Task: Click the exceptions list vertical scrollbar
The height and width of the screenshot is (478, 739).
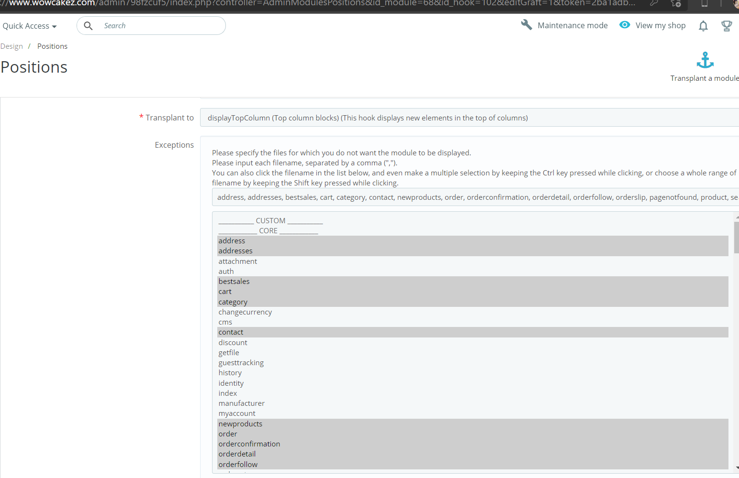Action: (736, 342)
